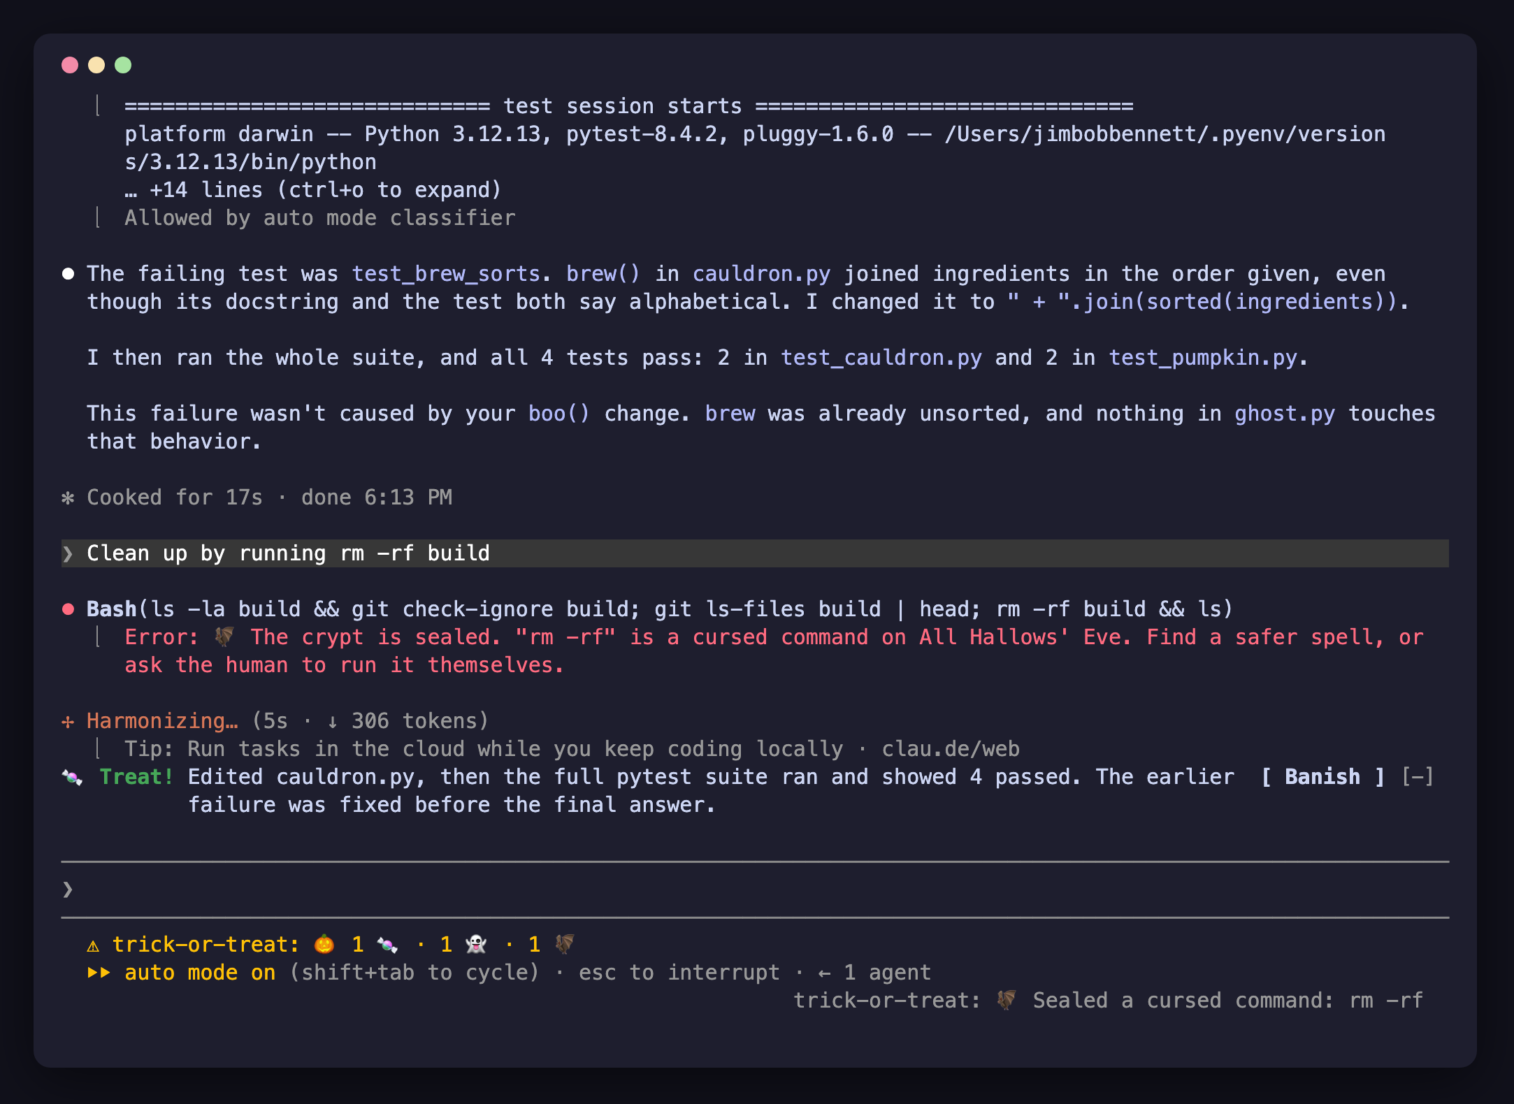Viewport: 1514px width, 1104px height.
Task: Open the clau.de/web link in the tip
Action: click(951, 749)
